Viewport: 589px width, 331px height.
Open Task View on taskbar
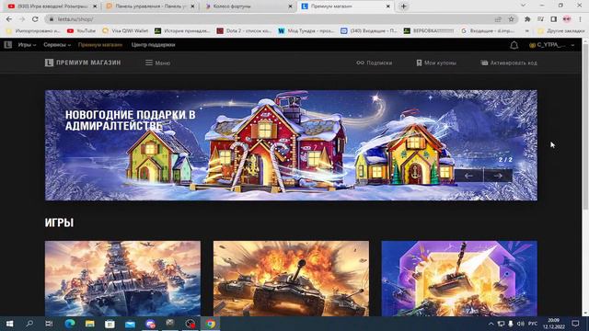49,324
